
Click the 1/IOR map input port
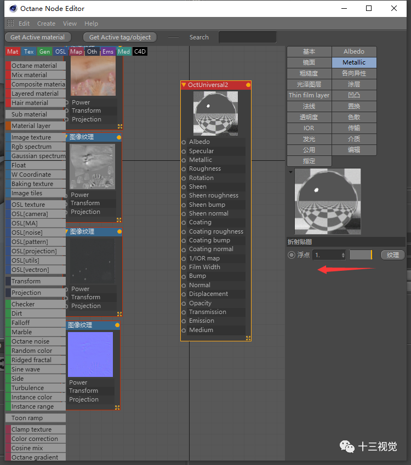click(184, 259)
